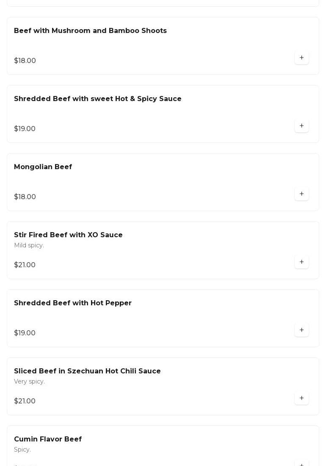Open the Cumin Flavor Beef item title
326x466 pixels.
tap(48, 439)
